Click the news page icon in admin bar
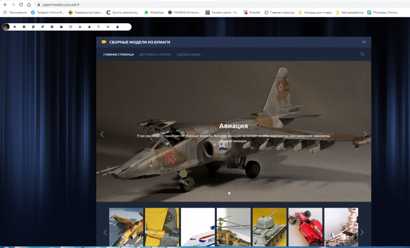Viewport: 410px width, 248px height. pos(33,27)
